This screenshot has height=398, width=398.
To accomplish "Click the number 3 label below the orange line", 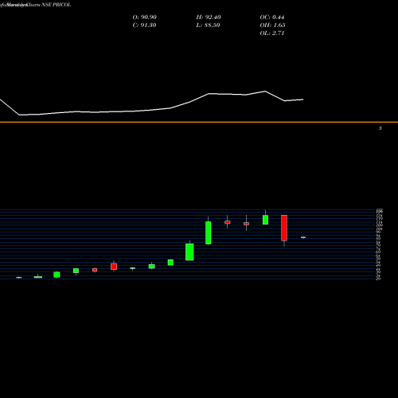I will 380,128.
